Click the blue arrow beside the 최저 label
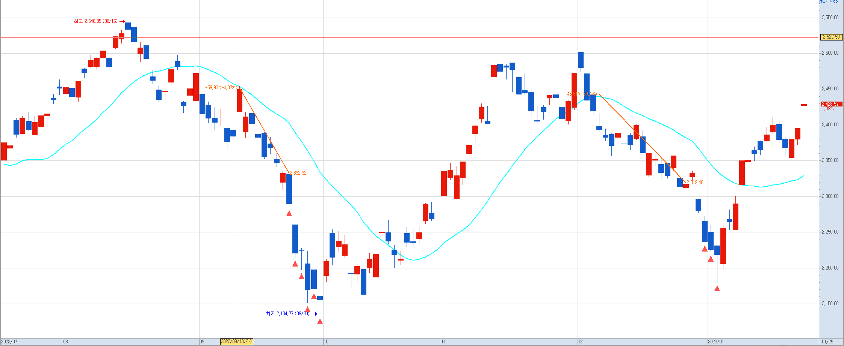844x346 pixels. pos(315,314)
